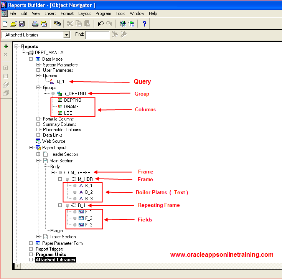Click the Paper Layout node icon
This screenshot has height=279, width=282.
pyautogui.click(x=38, y=148)
